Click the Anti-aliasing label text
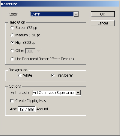This screenshot has height=138, width=122. pyautogui.click(x=20, y=93)
